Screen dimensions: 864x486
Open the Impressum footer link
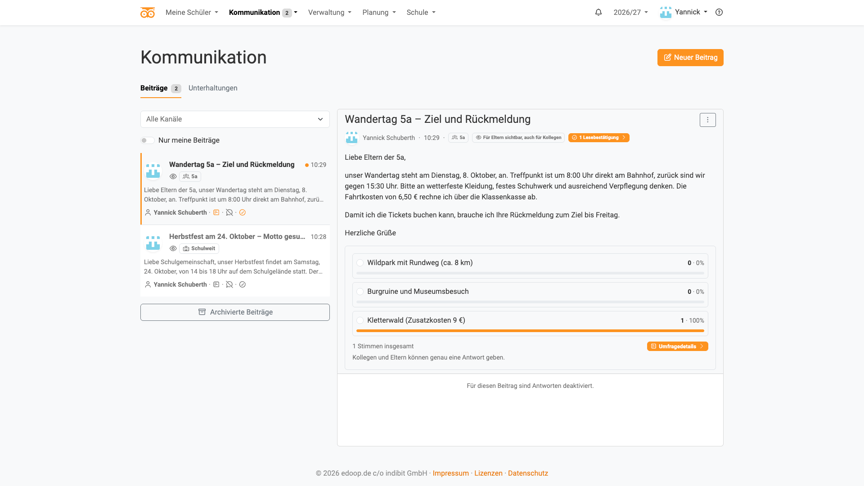pos(450,473)
